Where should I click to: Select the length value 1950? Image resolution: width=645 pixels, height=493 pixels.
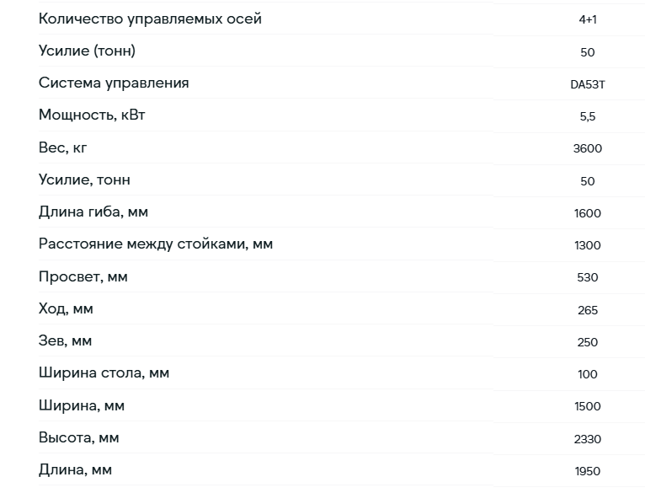click(588, 471)
